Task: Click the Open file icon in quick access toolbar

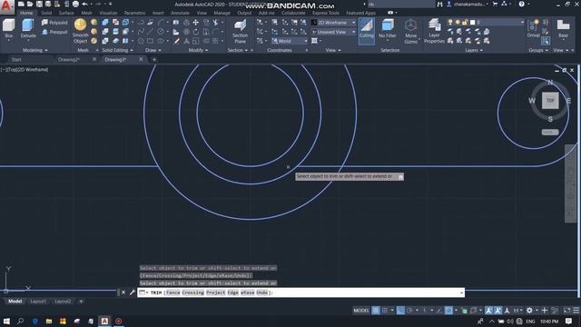Action: (30, 4)
